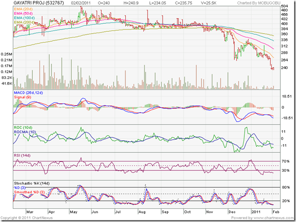Viewport: 296px width, 222px height.
Task: Open the www.chartnexus.com link
Action: click(x=273, y=218)
